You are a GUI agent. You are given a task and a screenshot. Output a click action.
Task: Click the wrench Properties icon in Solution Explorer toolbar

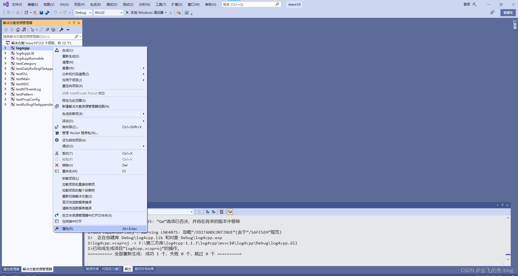point(61,30)
